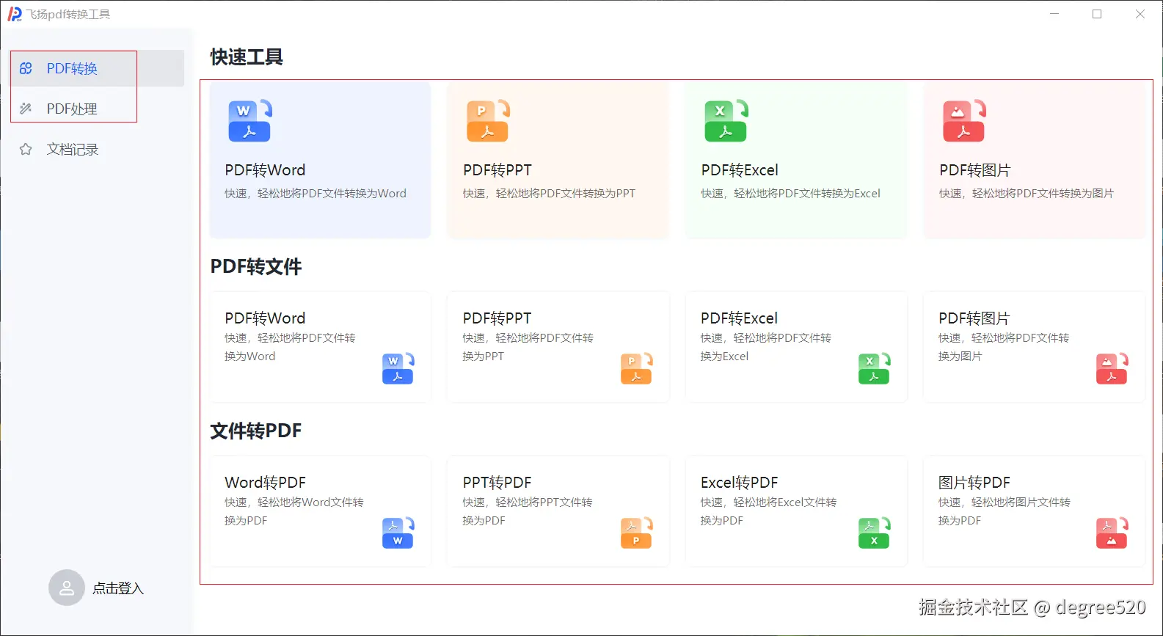Click the star icon beside 文档记录
The image size is (1163, 636).
(x=26, y=150)
